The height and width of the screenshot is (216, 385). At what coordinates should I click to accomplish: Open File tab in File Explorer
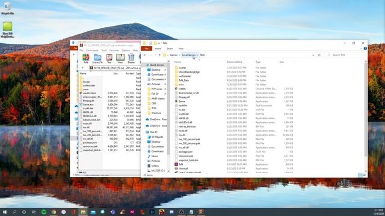pyautogui.click(x=147, y=49)
